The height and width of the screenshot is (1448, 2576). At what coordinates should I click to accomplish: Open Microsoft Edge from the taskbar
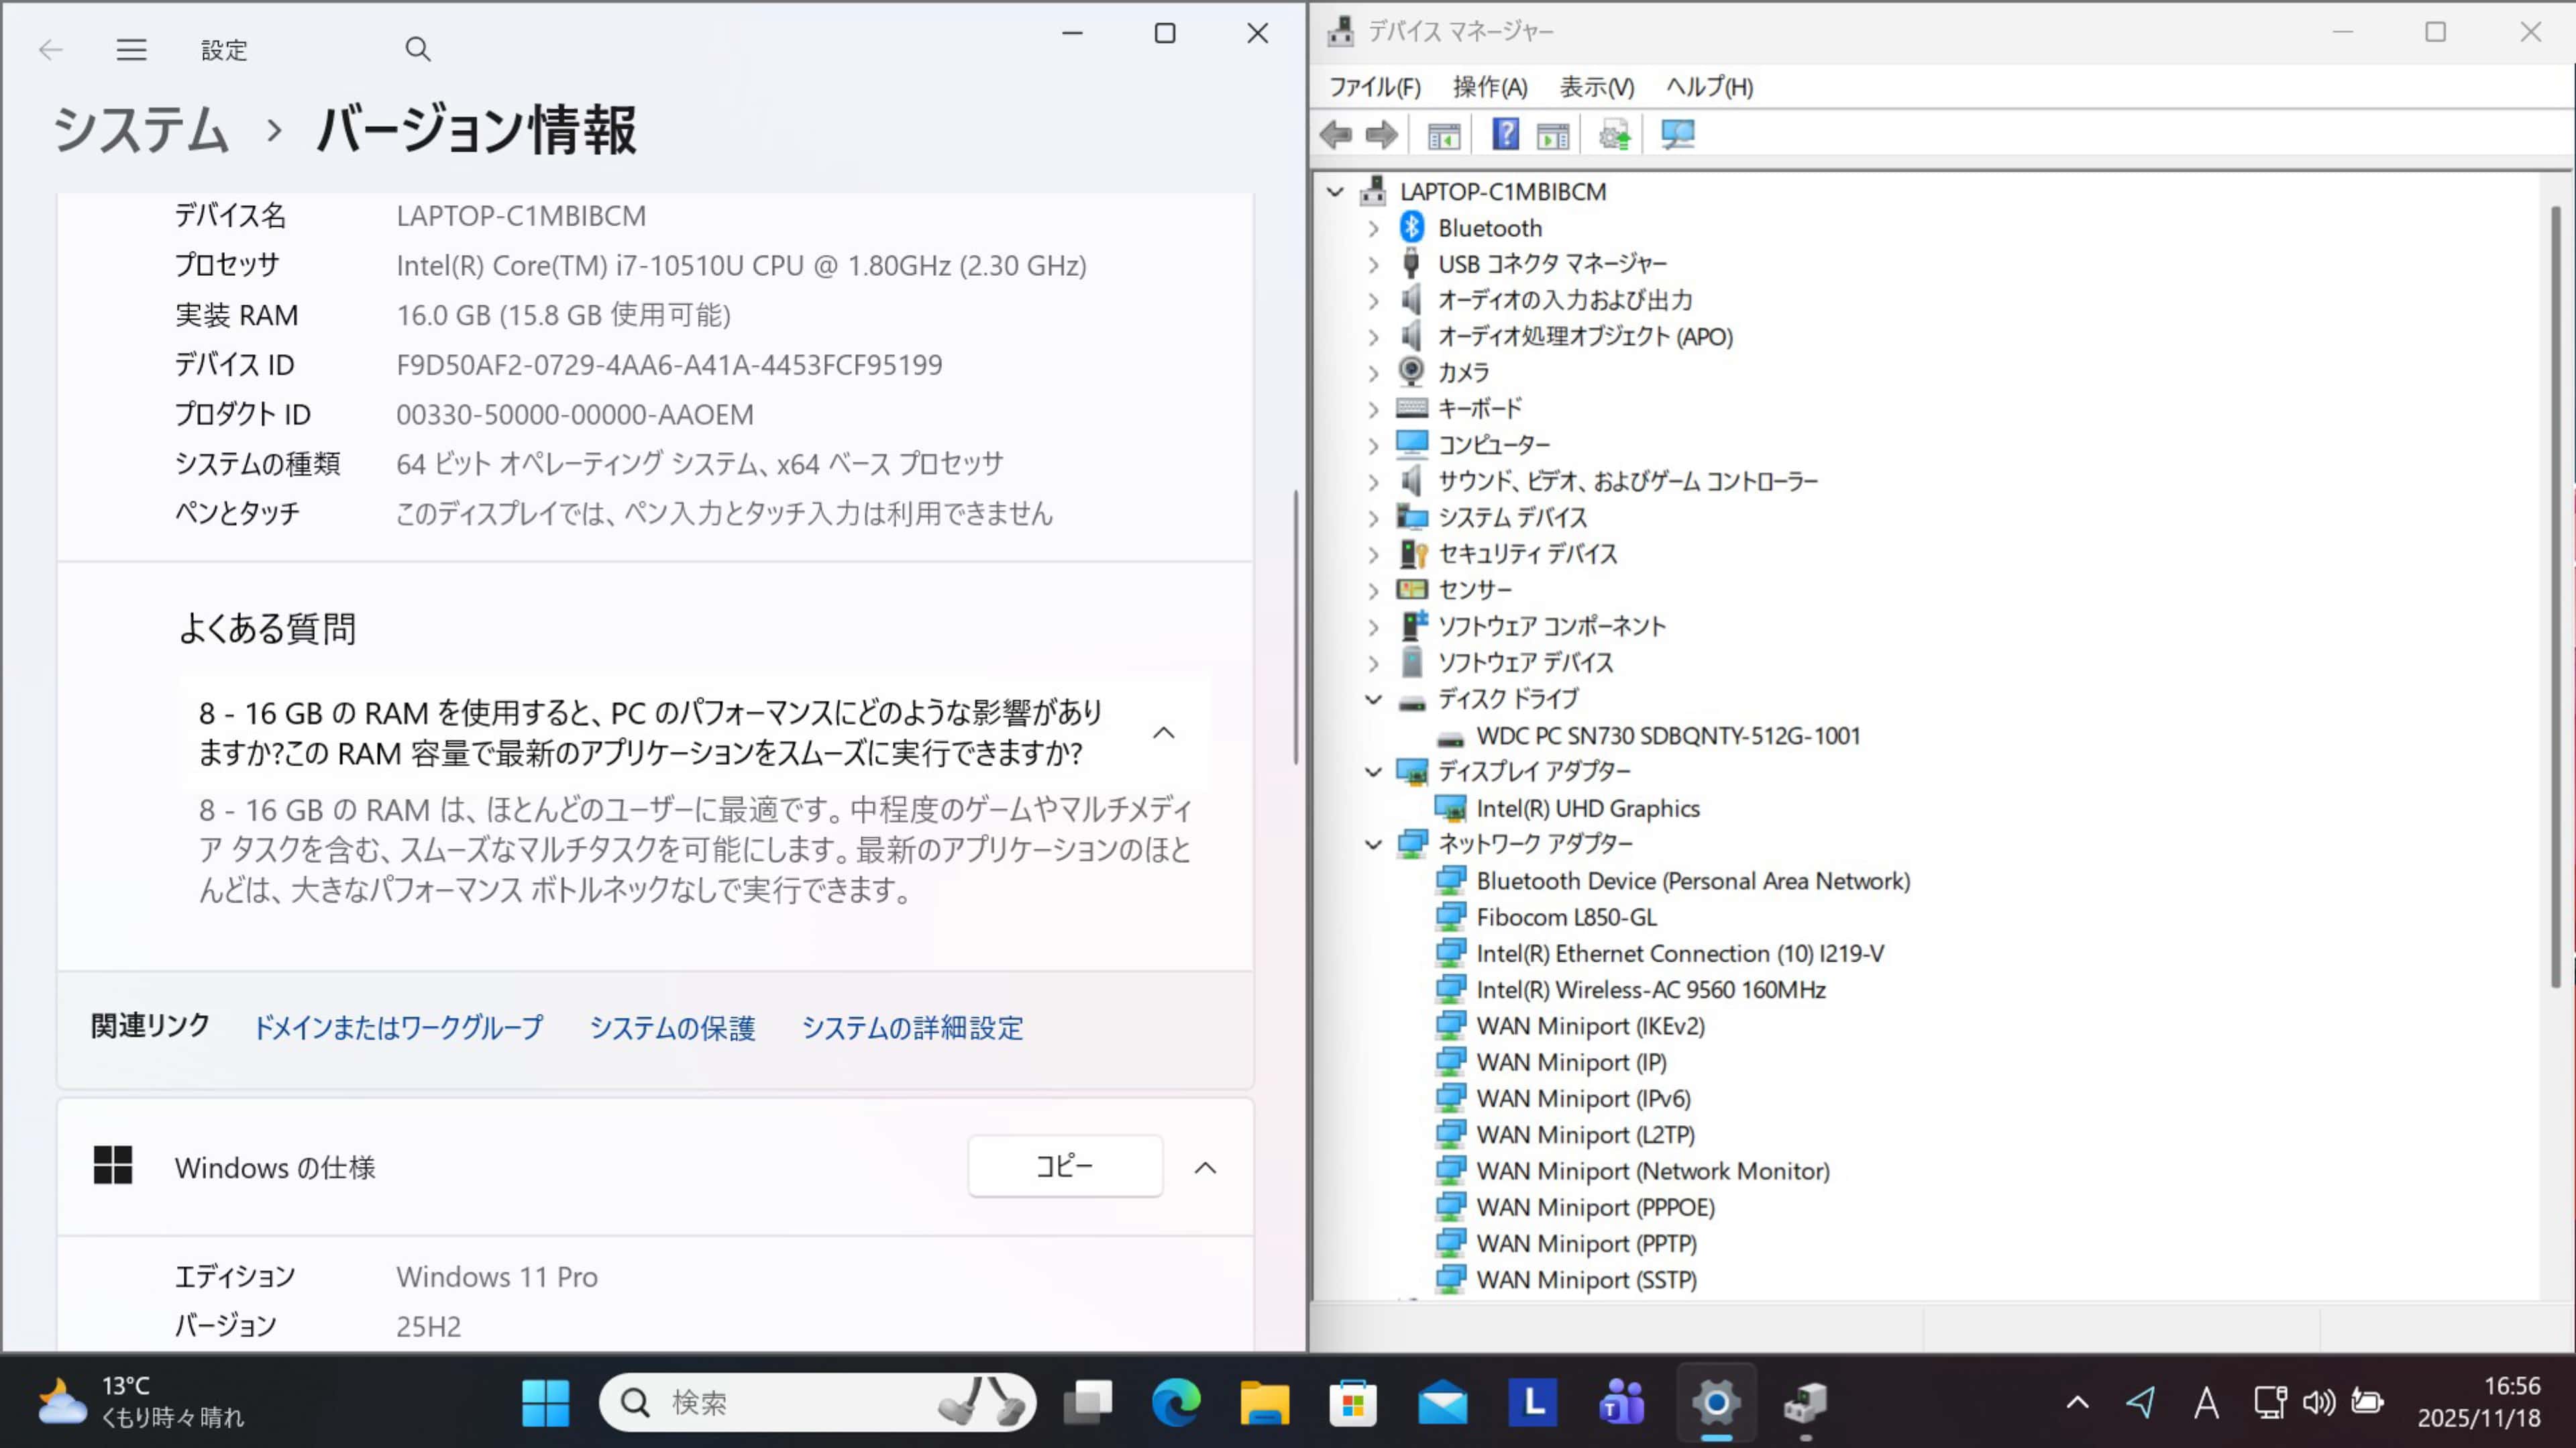(x=1175, y=1402)
